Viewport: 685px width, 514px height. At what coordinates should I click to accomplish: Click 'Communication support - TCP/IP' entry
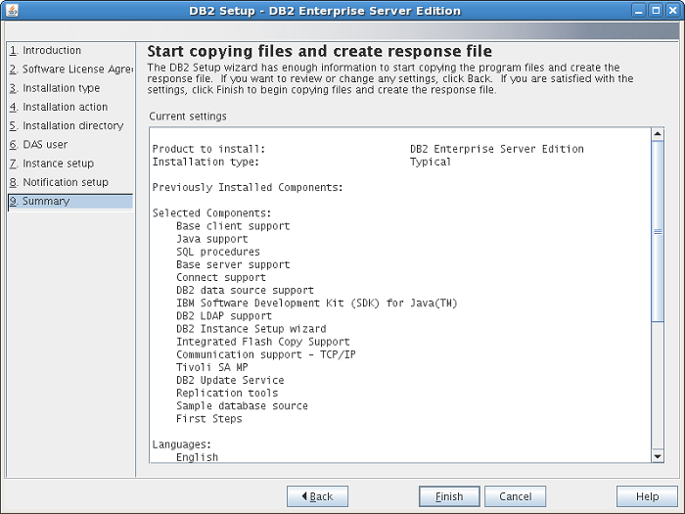tap(266, 354)
